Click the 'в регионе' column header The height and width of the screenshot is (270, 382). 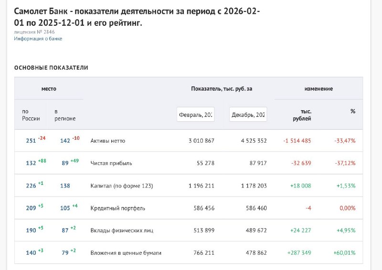click(x=65, y=115)
